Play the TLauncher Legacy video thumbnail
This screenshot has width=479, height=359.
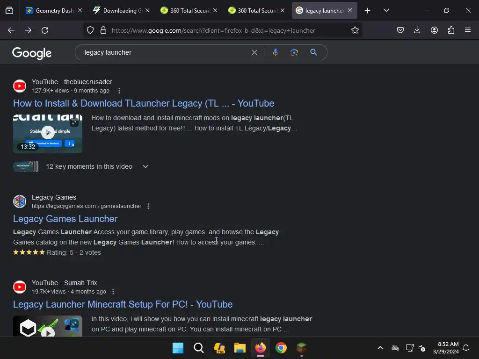(x=48, y=133)
